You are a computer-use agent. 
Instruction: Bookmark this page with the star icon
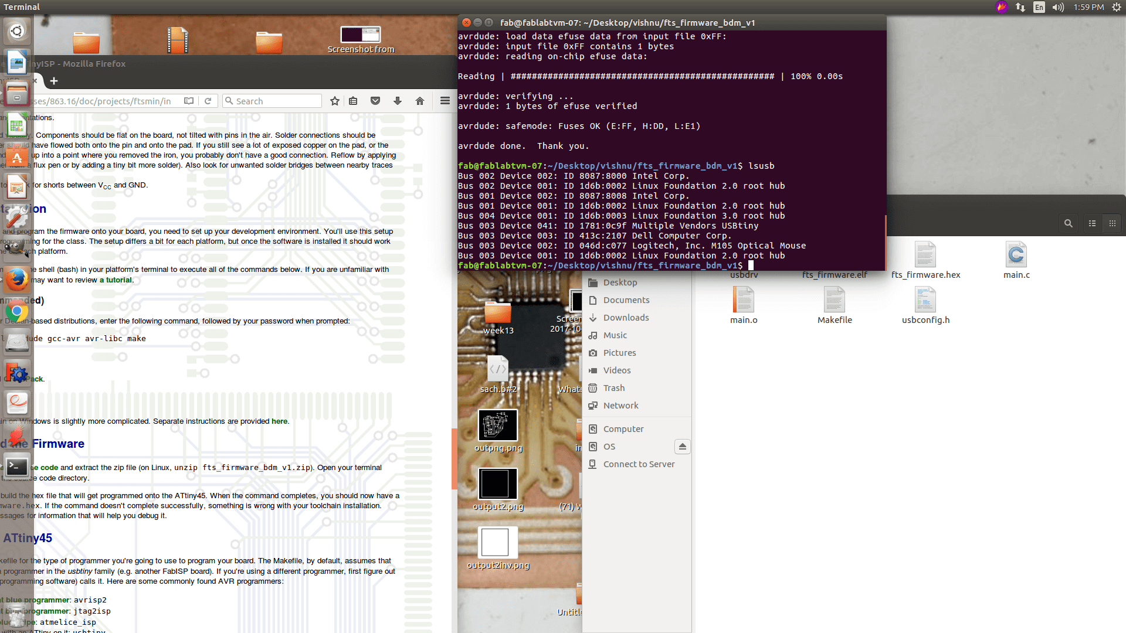(x=335, y=101)
